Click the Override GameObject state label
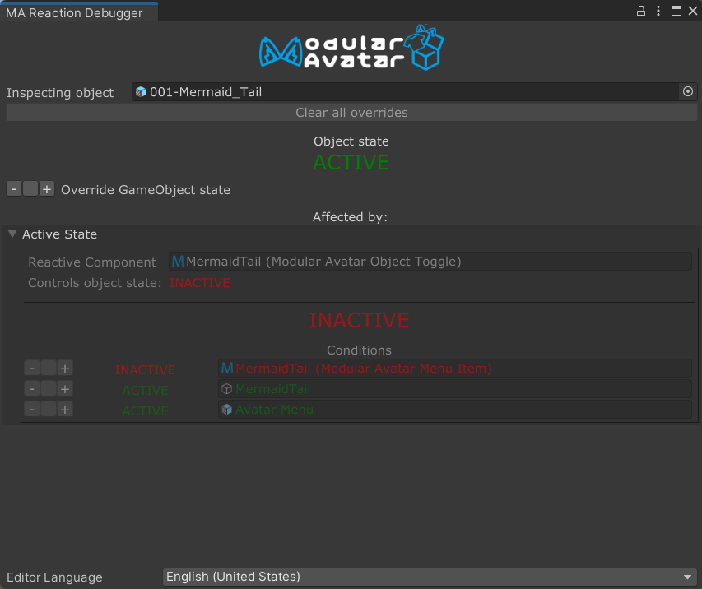The image size is (702, 589). [x=146, y=190]
